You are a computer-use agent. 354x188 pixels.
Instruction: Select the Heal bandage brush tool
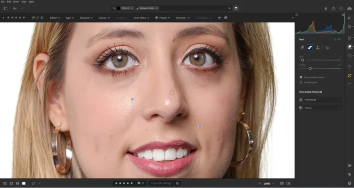[310, 47]
